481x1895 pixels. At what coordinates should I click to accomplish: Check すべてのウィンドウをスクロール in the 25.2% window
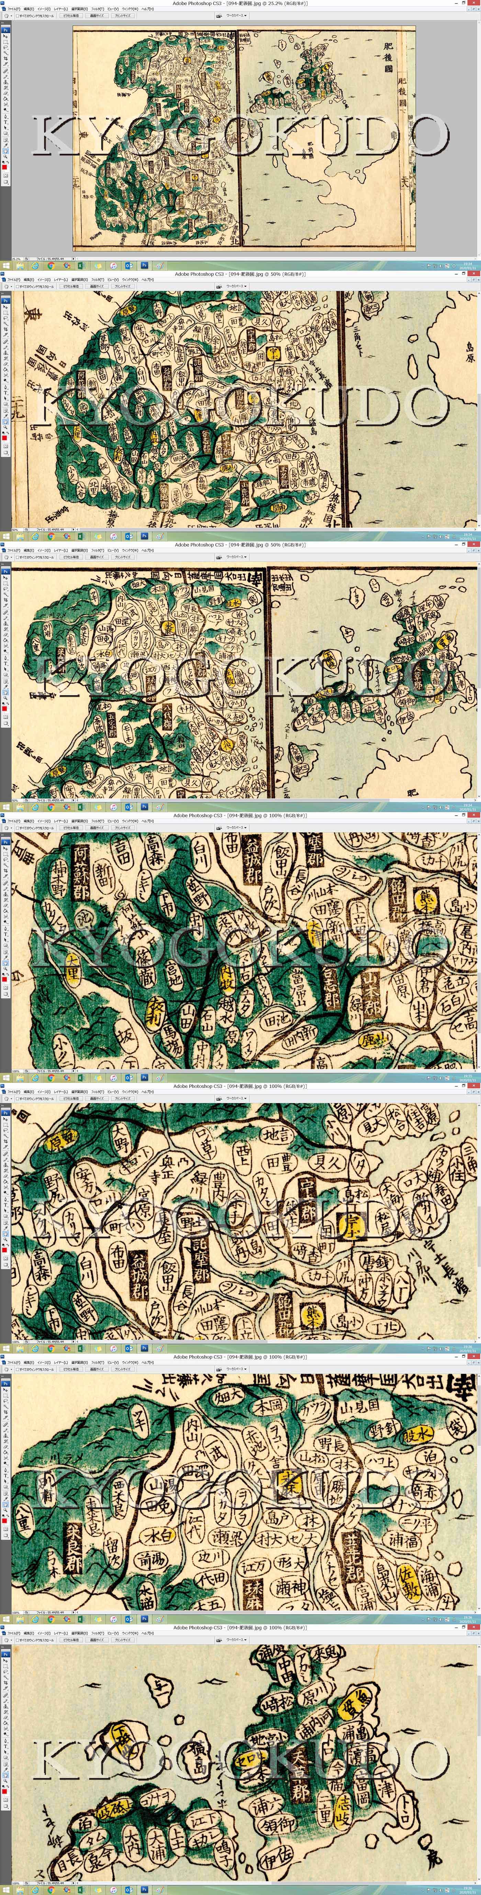pos(17,16)
